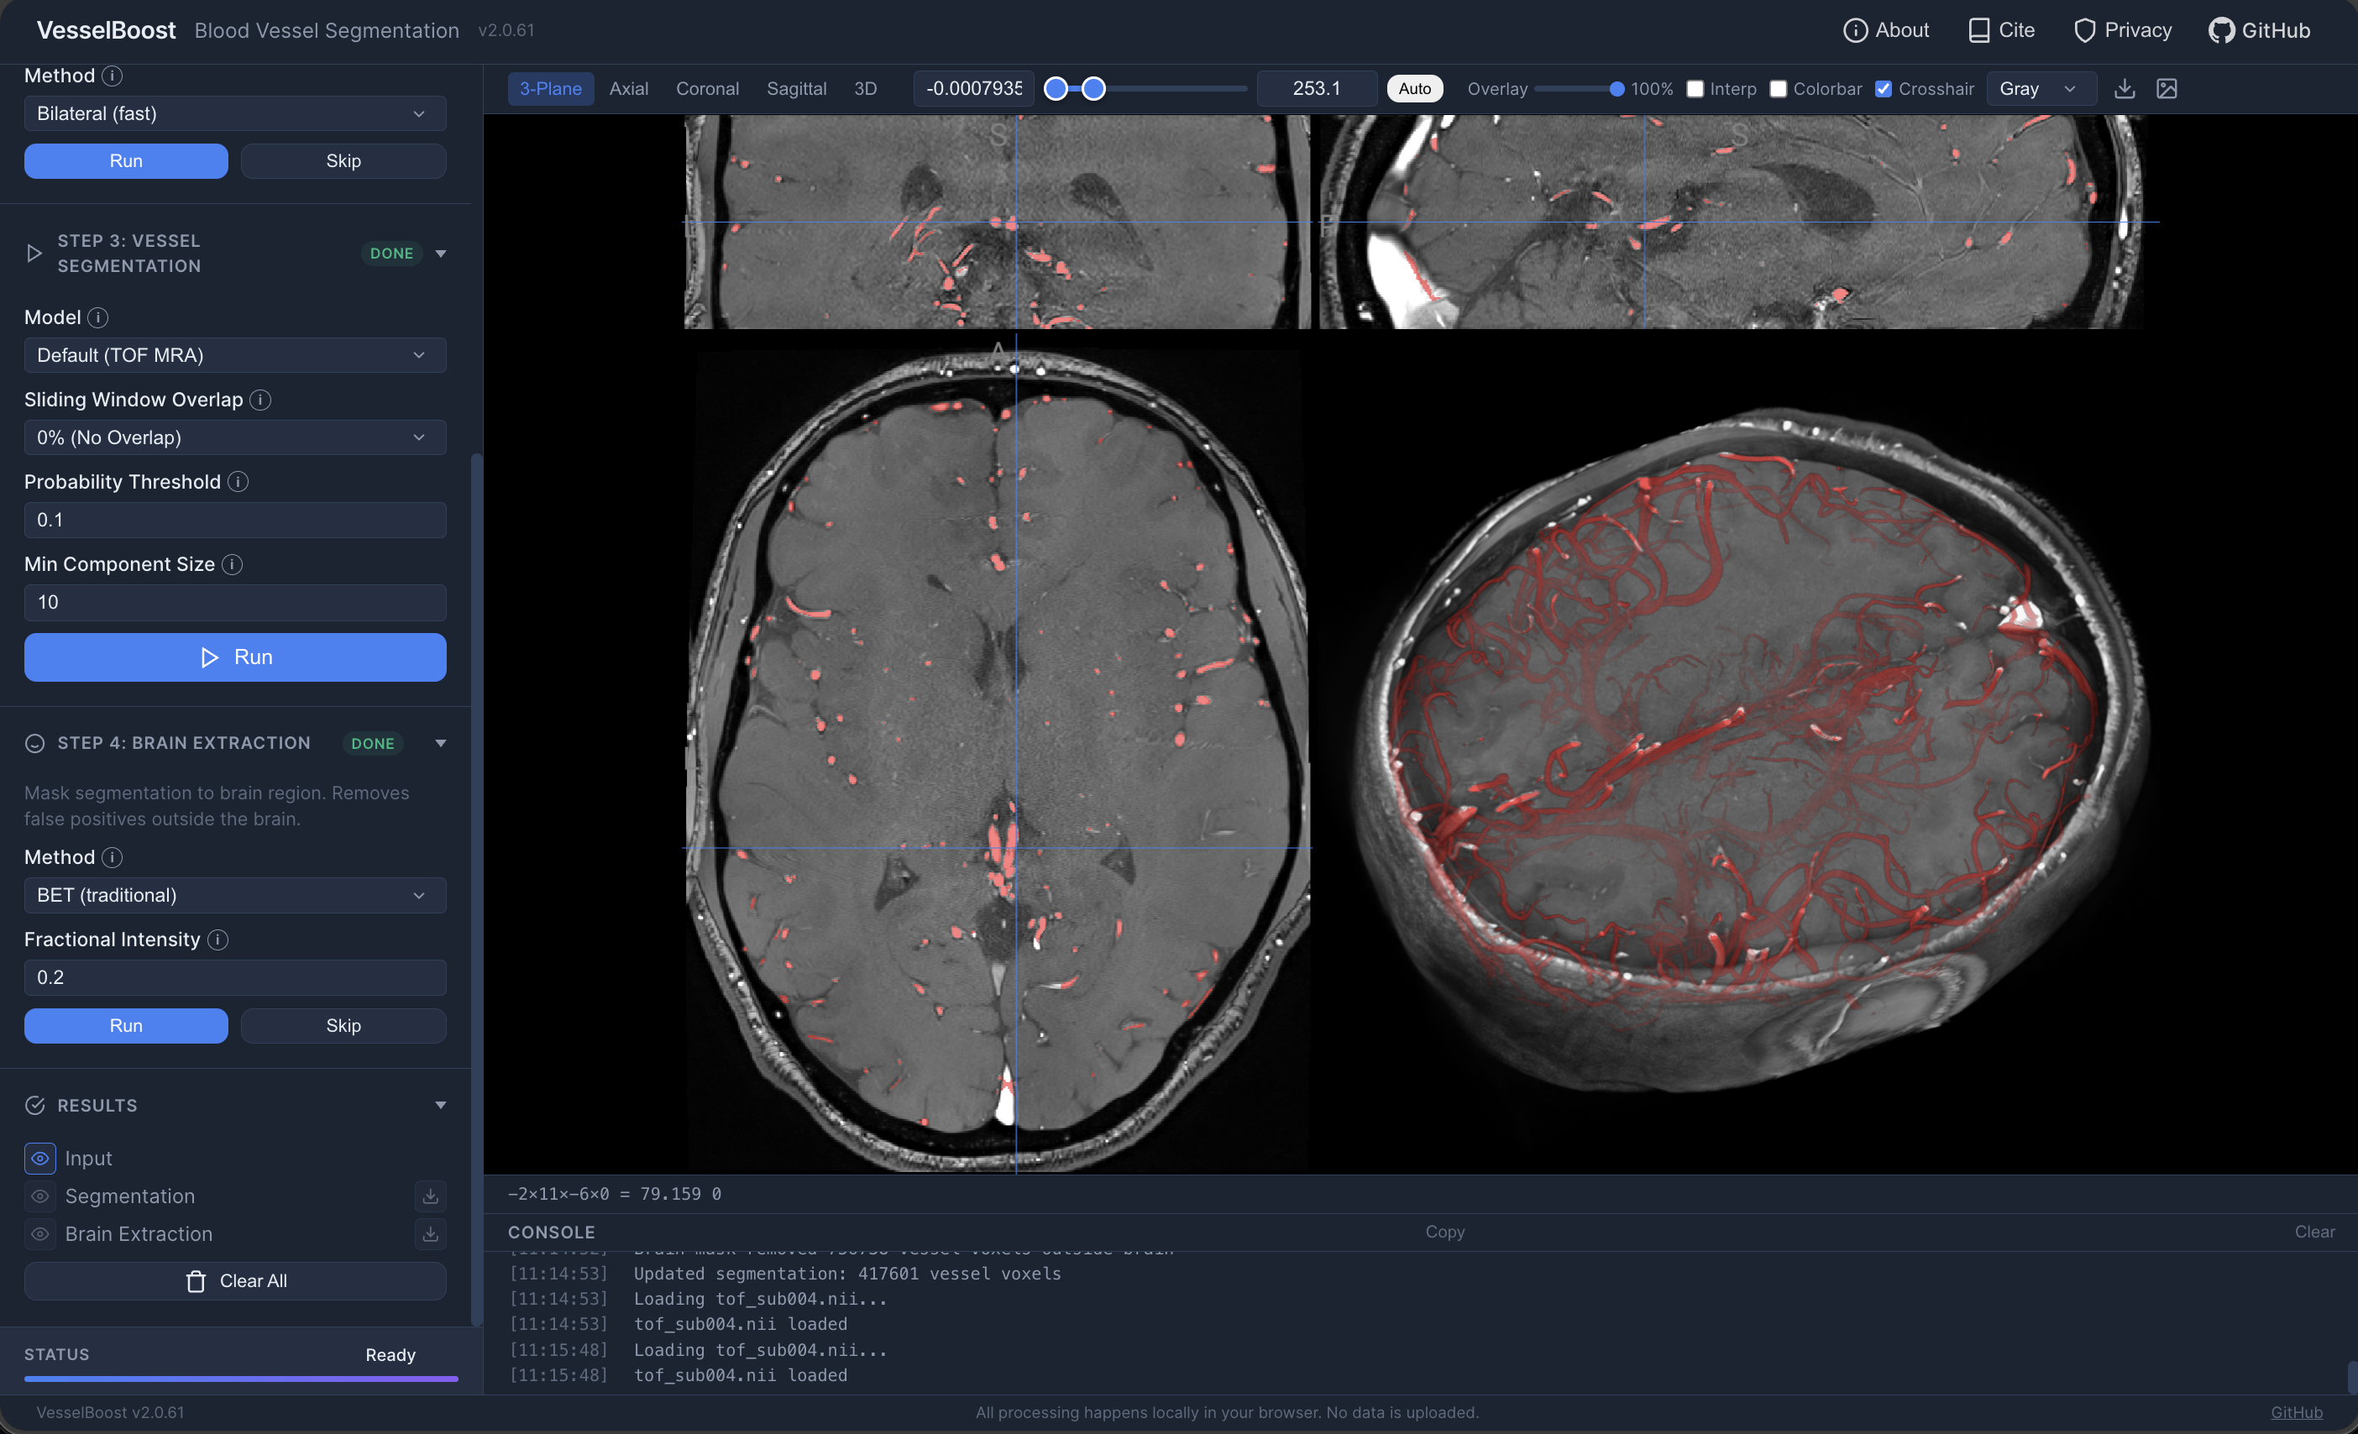This screenshot has width=2358, height=1434.
Task: Run the vessel segmentation step
Action: pyautogui.click(x=234, y=657)
